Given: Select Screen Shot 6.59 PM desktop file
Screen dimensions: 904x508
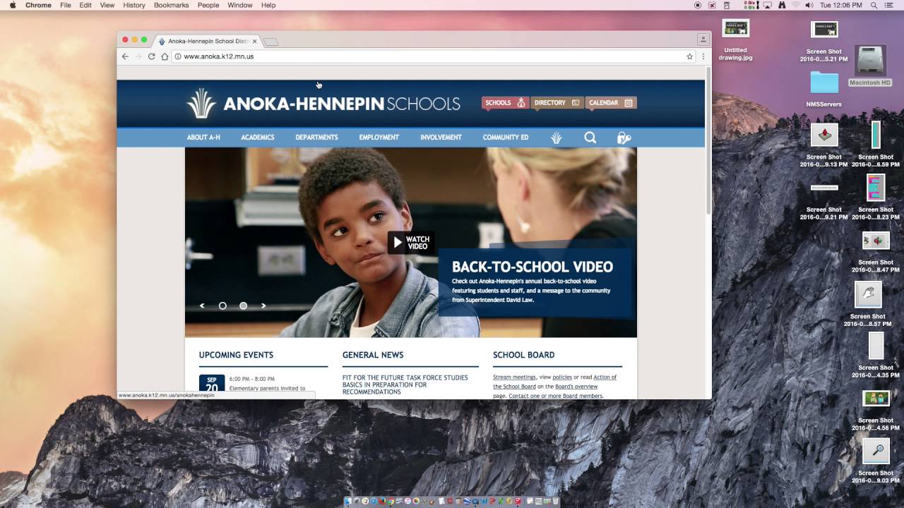Looking at the screenshot, I should 876,144.
